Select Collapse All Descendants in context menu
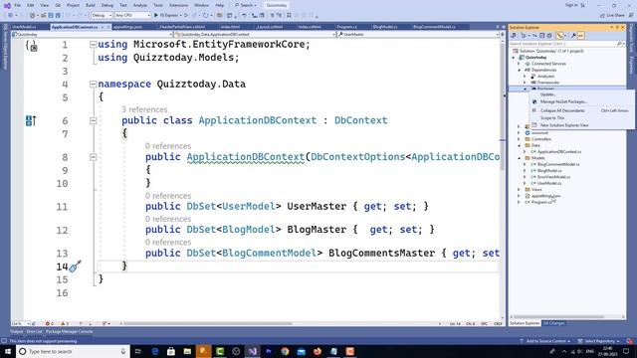637x358 pixels. [x=562, y=110]
